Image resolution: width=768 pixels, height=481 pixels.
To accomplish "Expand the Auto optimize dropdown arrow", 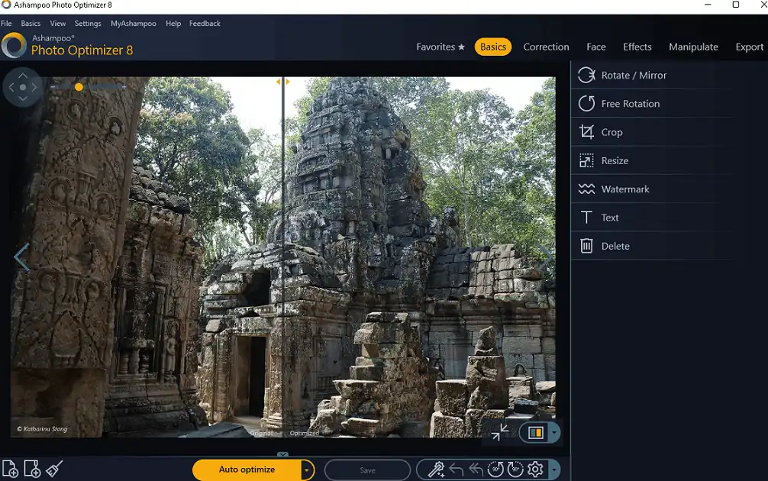I will pos(307,470).
